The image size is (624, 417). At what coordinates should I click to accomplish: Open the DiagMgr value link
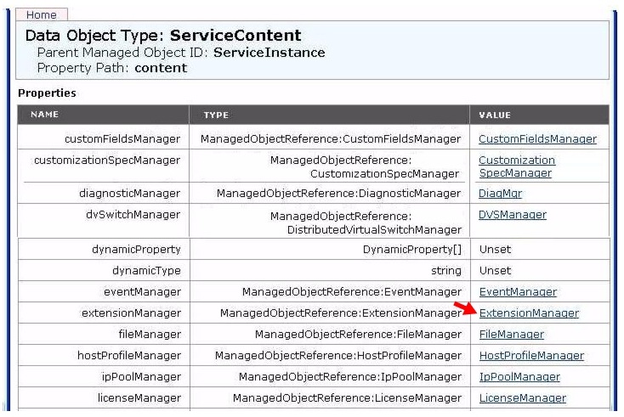(x=500, y=193)
